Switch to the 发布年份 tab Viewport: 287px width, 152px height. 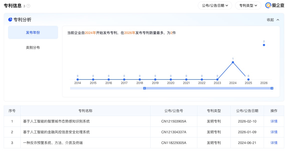coord(33,32)
